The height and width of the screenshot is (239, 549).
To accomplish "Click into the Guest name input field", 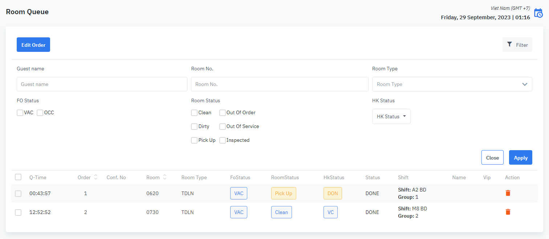I will [102, 84].
